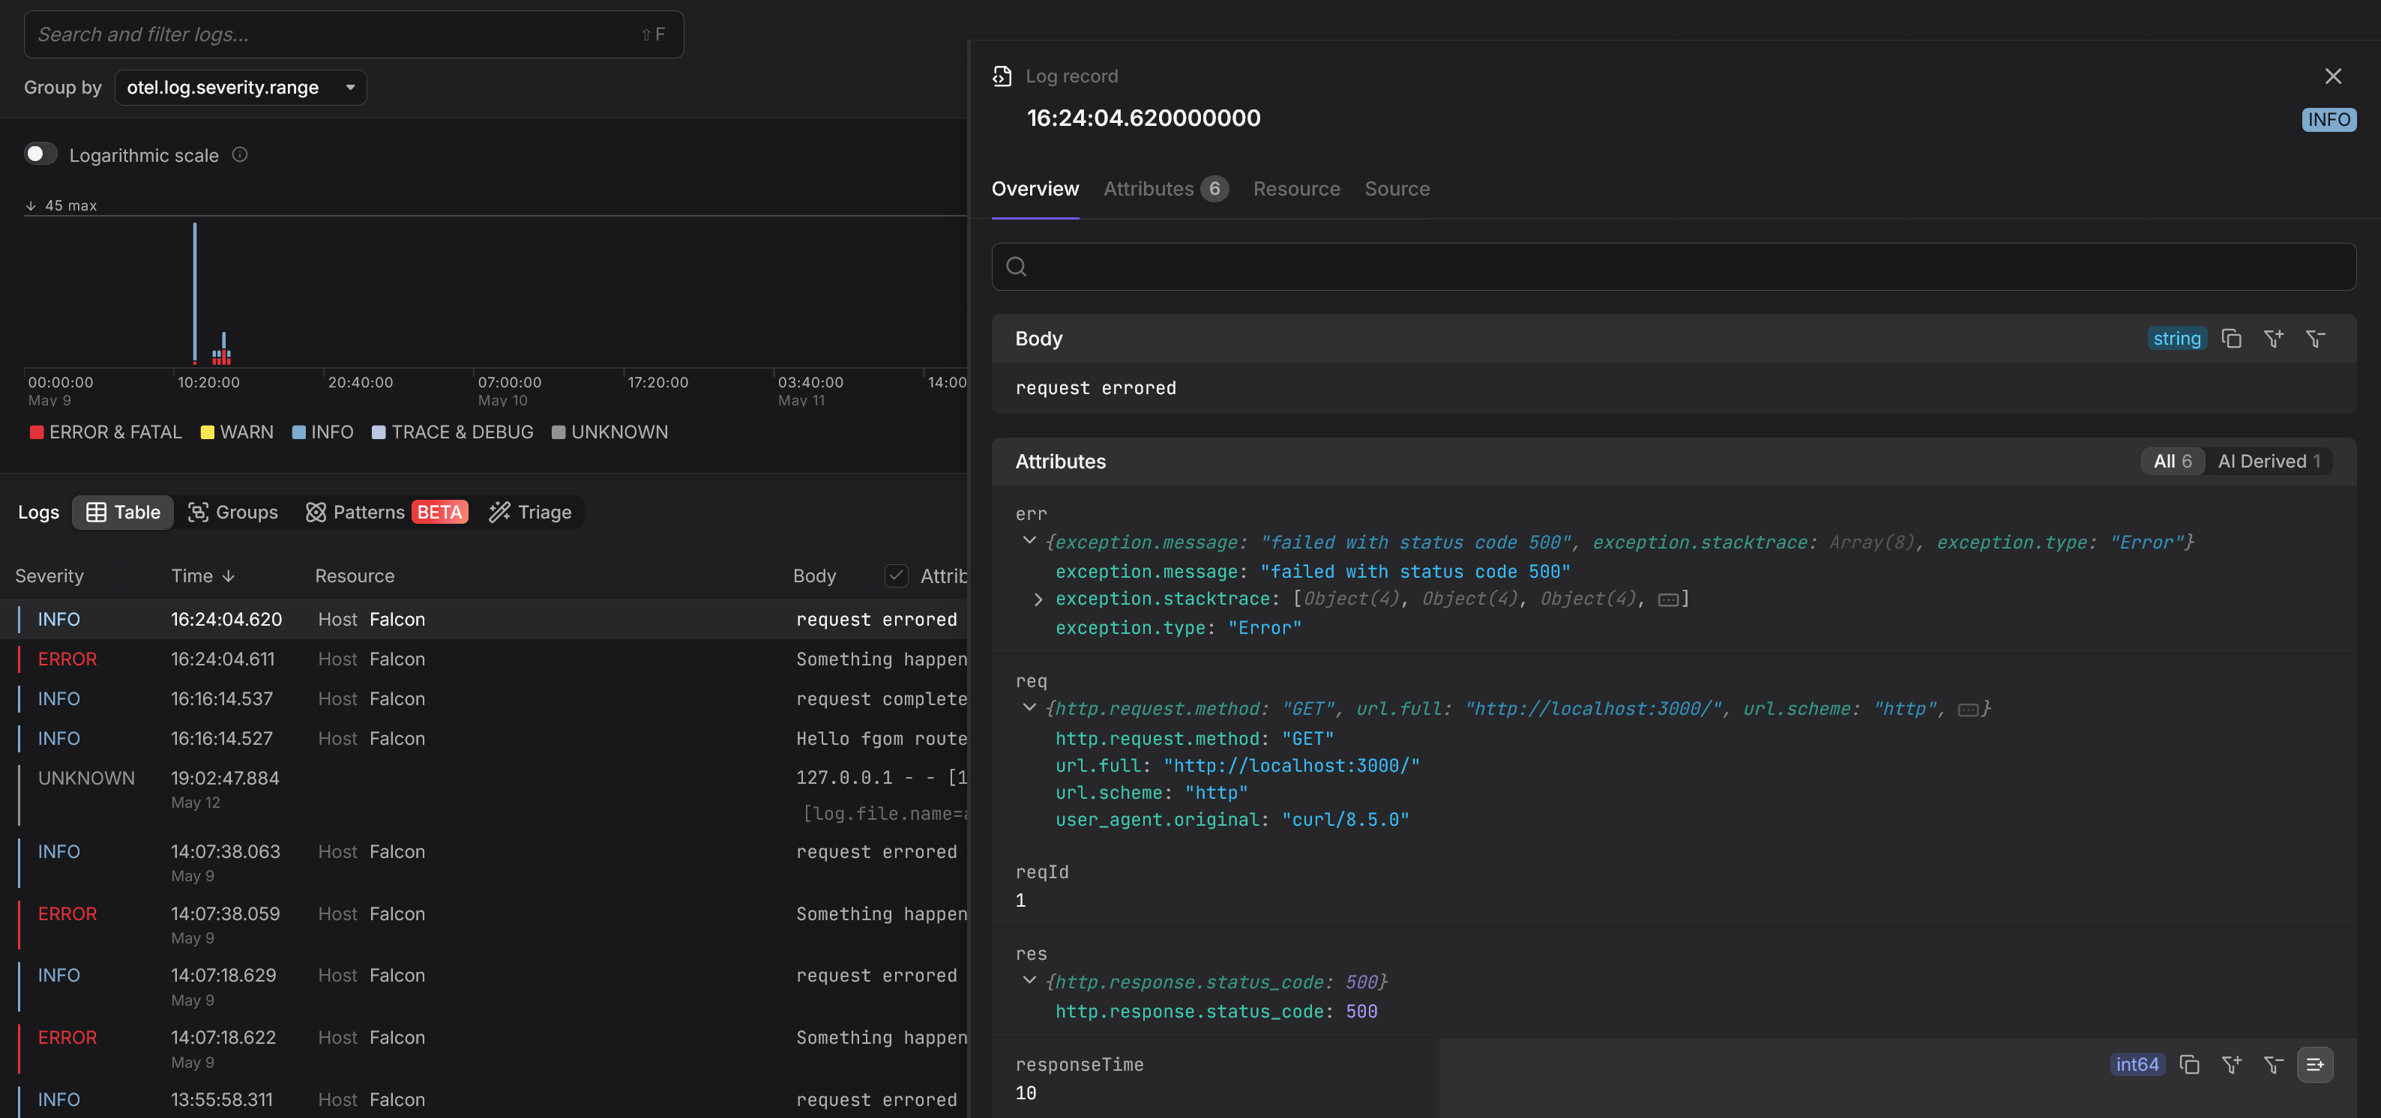
Task: Copy the responseTime attribute value
Action: point(2189,1064)
